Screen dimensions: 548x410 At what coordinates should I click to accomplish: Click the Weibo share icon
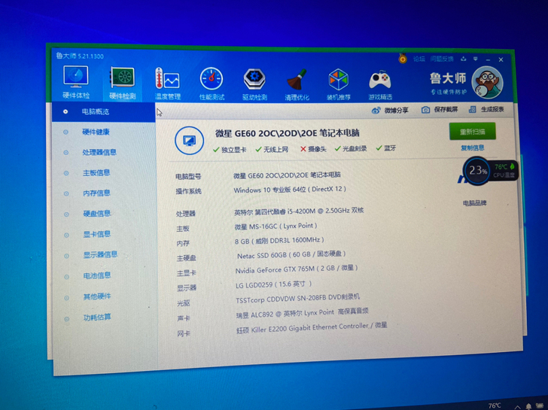[x=376, y=111]
